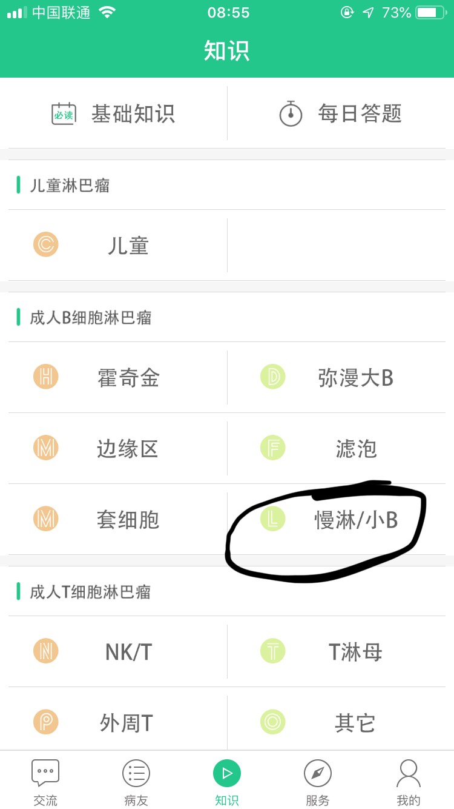Image resolution: width=454 pixels, height=809 pixels.
Task: Switch to the 病友 tab
Action: pos(136,782)
